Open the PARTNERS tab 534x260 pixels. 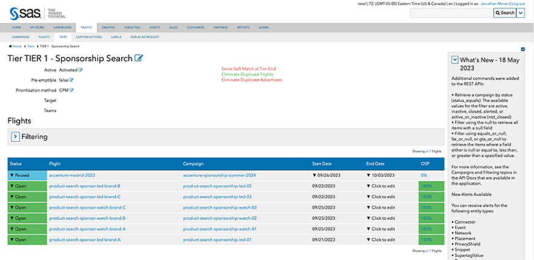[x=221, y=28]
